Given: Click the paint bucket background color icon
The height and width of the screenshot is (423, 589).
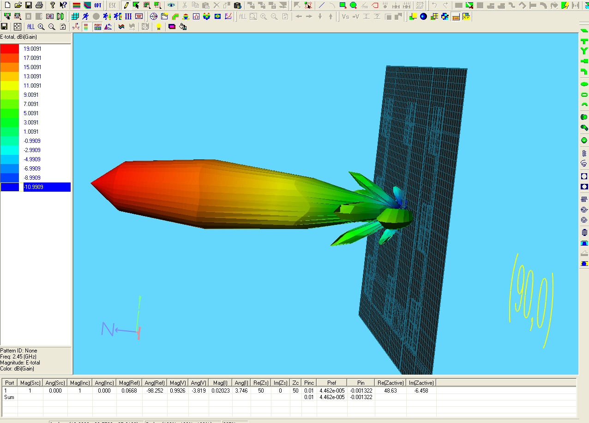Looking at the screenshot, I should [x=183, y=27].
